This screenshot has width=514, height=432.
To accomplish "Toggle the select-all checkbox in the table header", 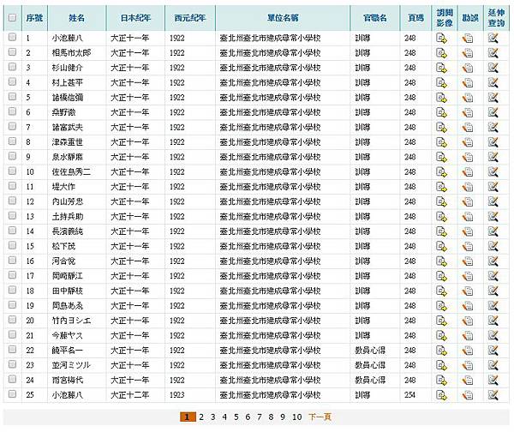I will point(12,18).
